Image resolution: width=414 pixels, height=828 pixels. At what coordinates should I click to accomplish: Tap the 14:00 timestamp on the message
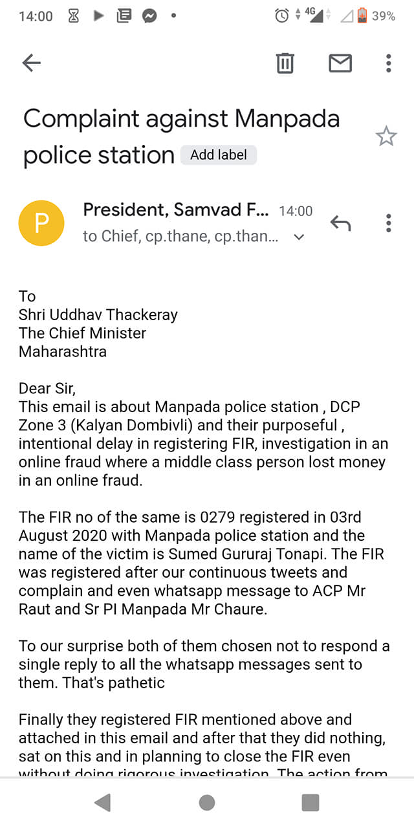(x=296, y=211)
